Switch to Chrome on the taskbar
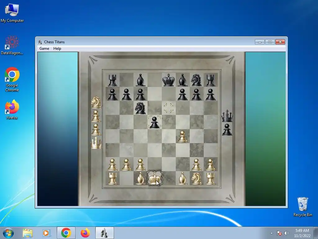318x239 pixels. point(66,233)
